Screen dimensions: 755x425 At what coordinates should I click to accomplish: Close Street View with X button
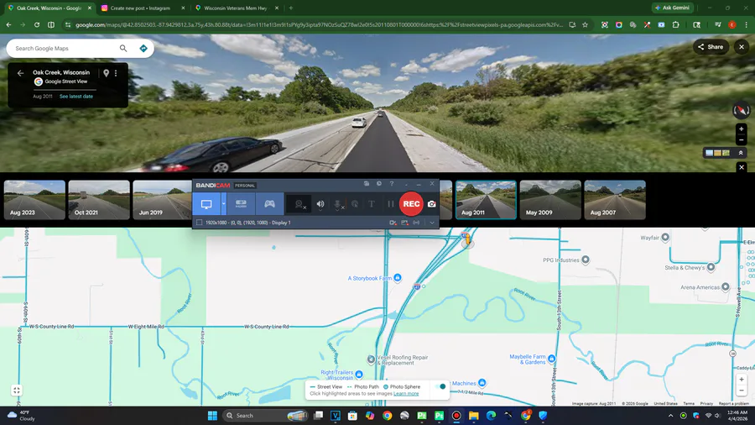(x=742, y=47)
